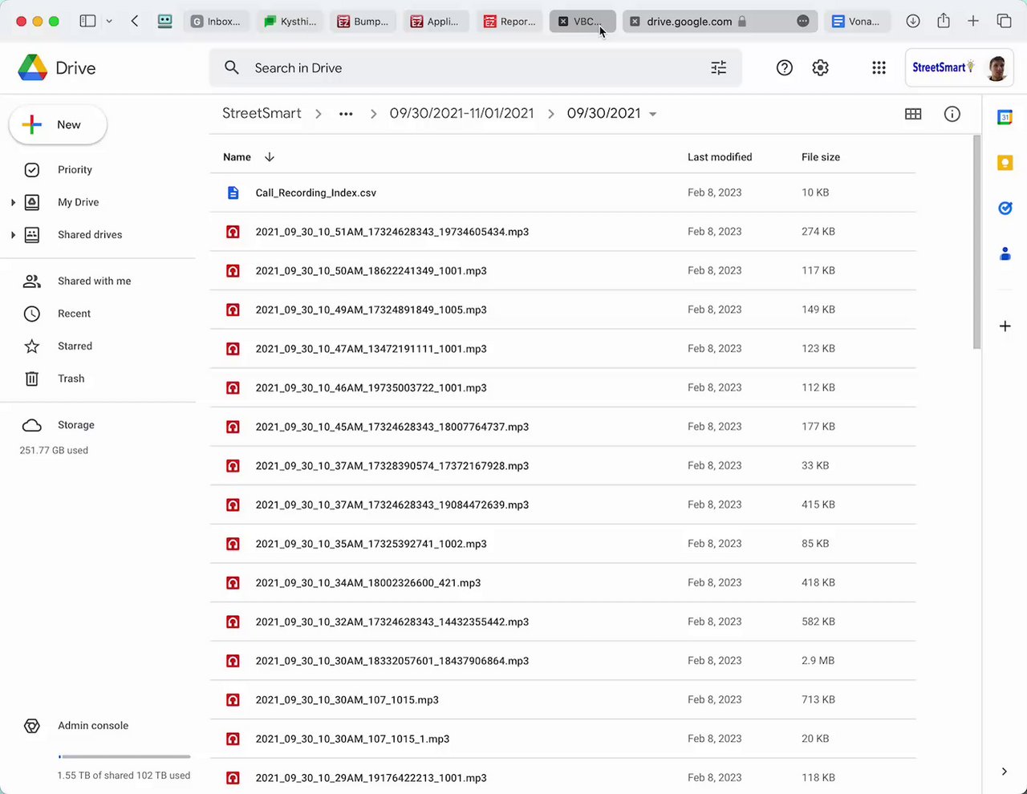This screenshot has height=794, width=1027.
Task: Switch to the Inbox browser tab
Action: [217, 22]
